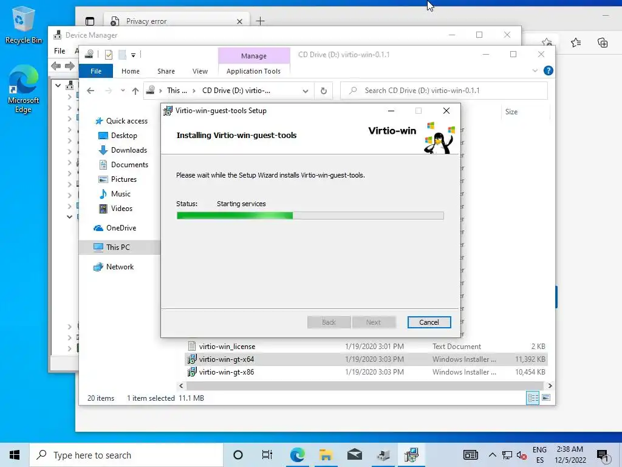The image size is (622, 467).
Task: Open Edge Collections panel
Action: 603,43
